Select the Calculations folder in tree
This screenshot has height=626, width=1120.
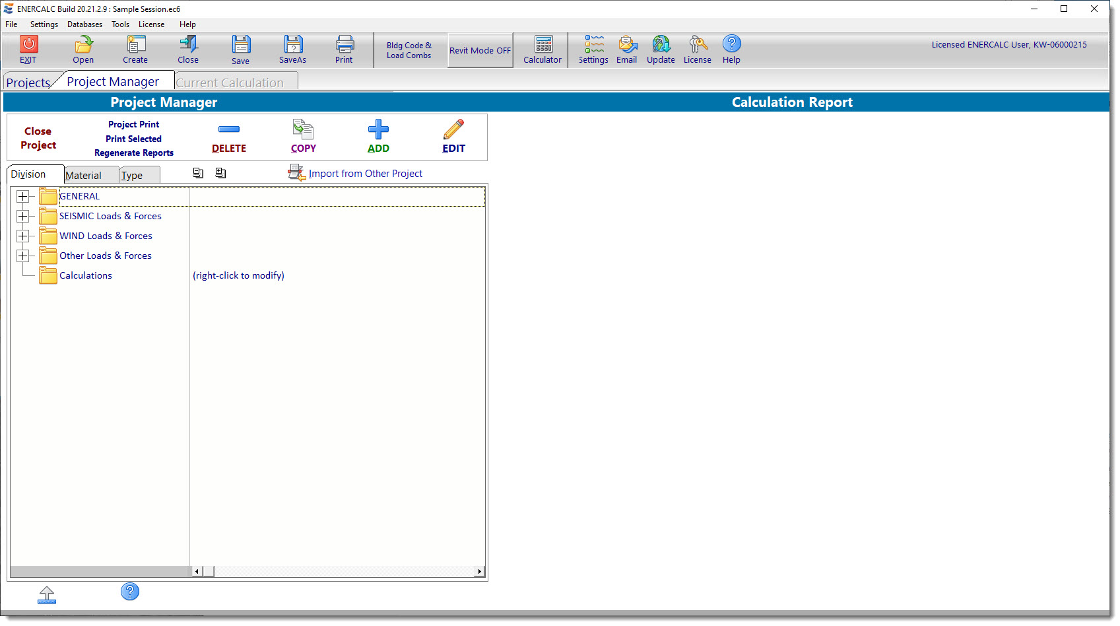[86, 276]
